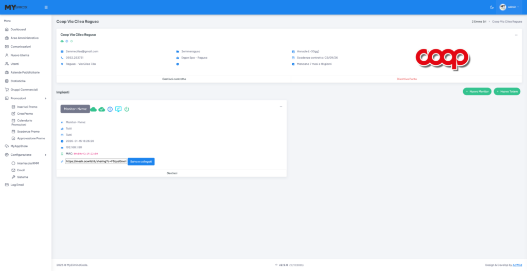This screenshot has width=527, height=271.
Task: Click the MyEliminaCode logo
Action: tap(16, 7)
